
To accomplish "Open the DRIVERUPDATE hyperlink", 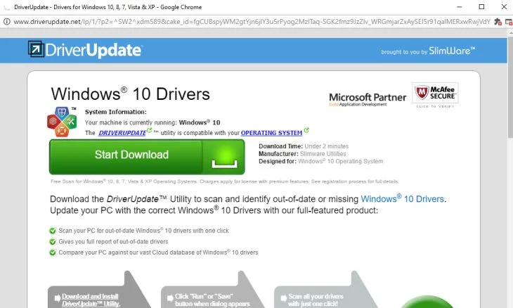I will (x=122, y=133).
